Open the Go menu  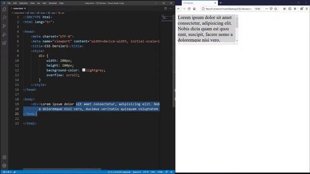(x=39, y=3)
